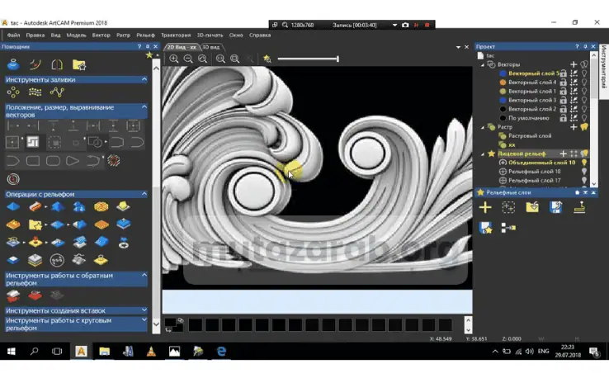Click the circle with dots relief icon

tap(57, 260)
